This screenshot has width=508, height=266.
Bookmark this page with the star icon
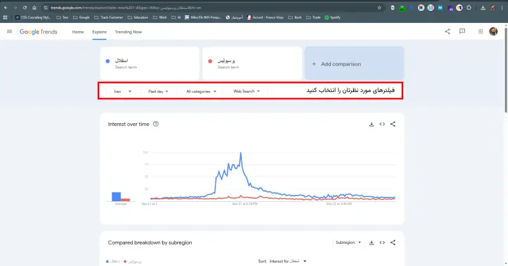click(x=379, y=8)
